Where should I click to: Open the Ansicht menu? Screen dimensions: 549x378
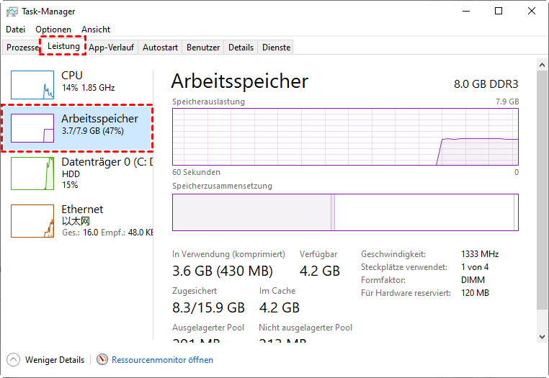click(96, 30)
